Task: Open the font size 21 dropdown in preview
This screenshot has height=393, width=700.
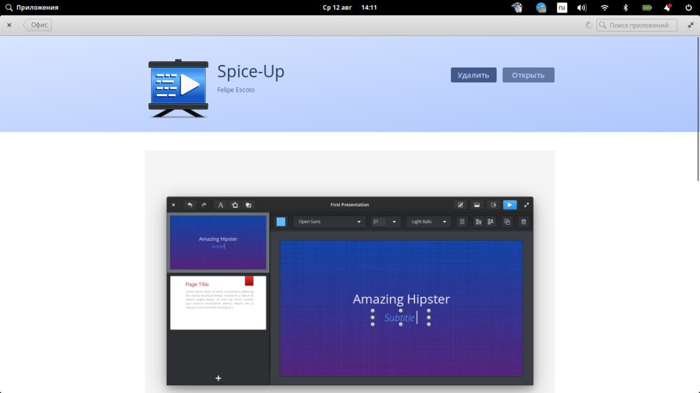Action: pyautogui.click(x=386, y=221)
